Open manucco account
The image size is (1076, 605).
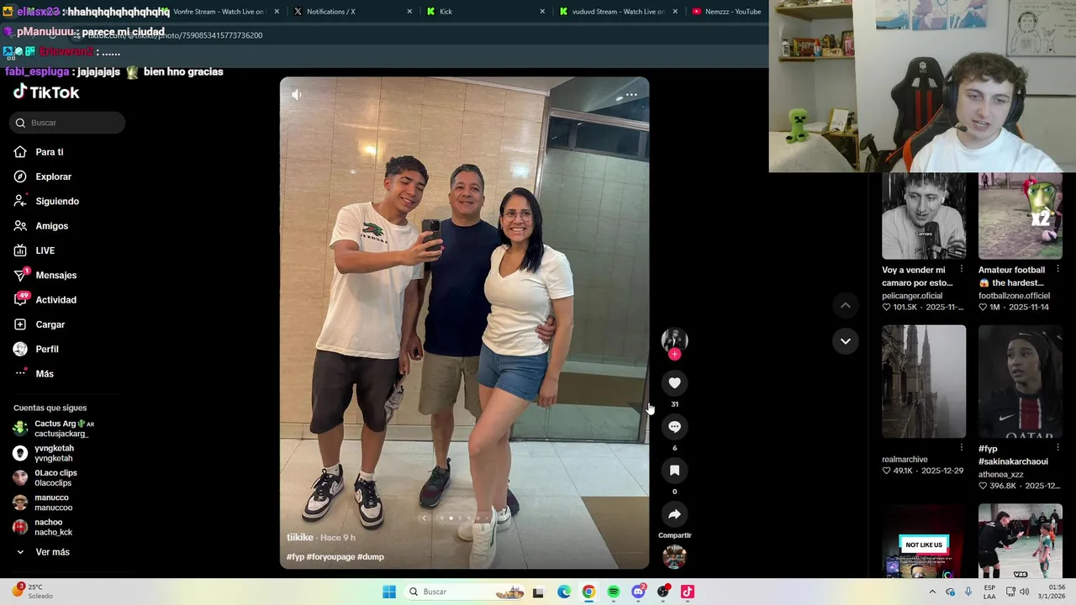(x=43, y=502)
